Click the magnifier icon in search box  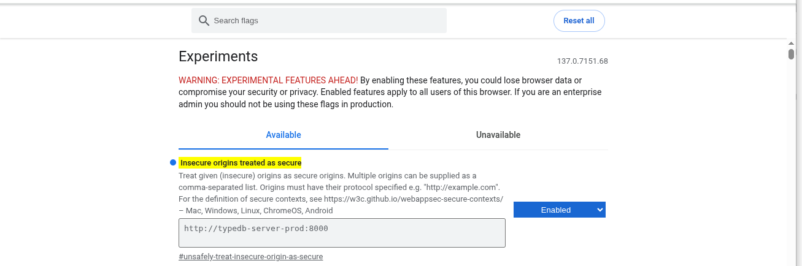pyautogui.click(x=204, y=21)
